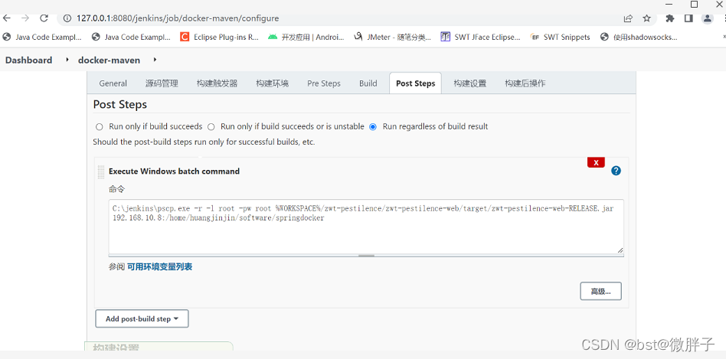Open the browser extensions puzzle icon
Viewport: 726px width, 359px height.
tap(670, 18)
